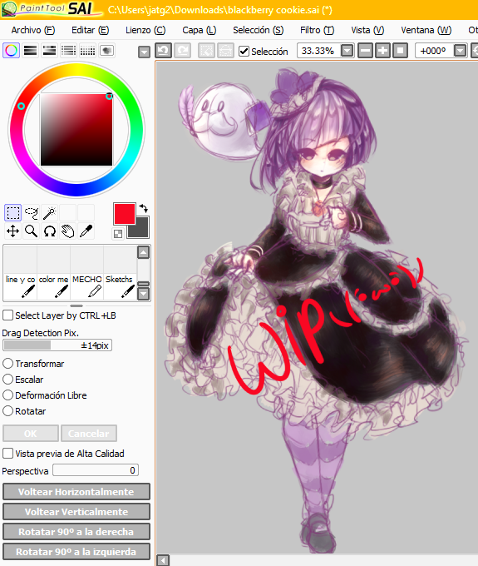Select the Magic Wand tool
This screenshot has height=566, width=478.
(x=49, y=212)
